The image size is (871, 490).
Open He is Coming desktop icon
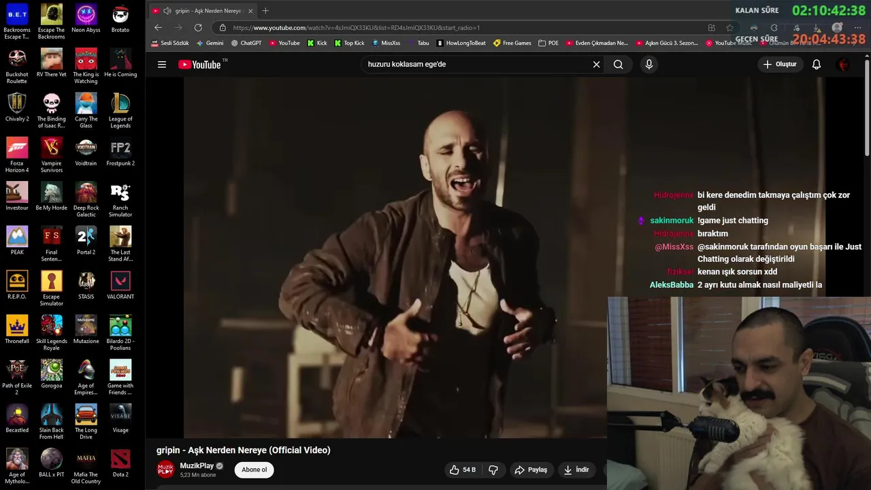[x=120, y=63]
